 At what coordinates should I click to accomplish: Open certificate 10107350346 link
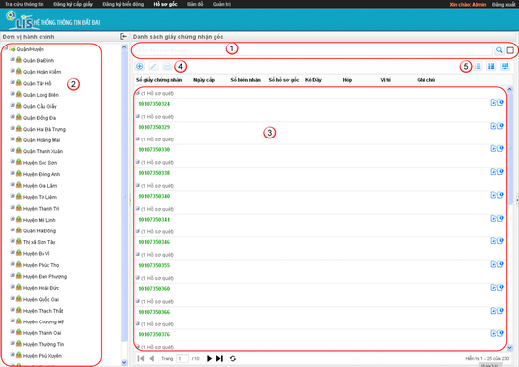click(x=154, y=242)
